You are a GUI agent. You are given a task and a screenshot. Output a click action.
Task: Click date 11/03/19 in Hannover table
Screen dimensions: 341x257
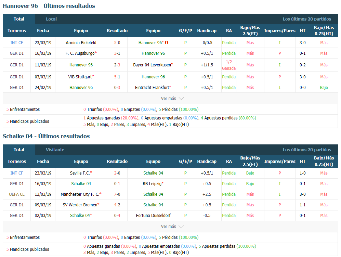coord(43,65)
